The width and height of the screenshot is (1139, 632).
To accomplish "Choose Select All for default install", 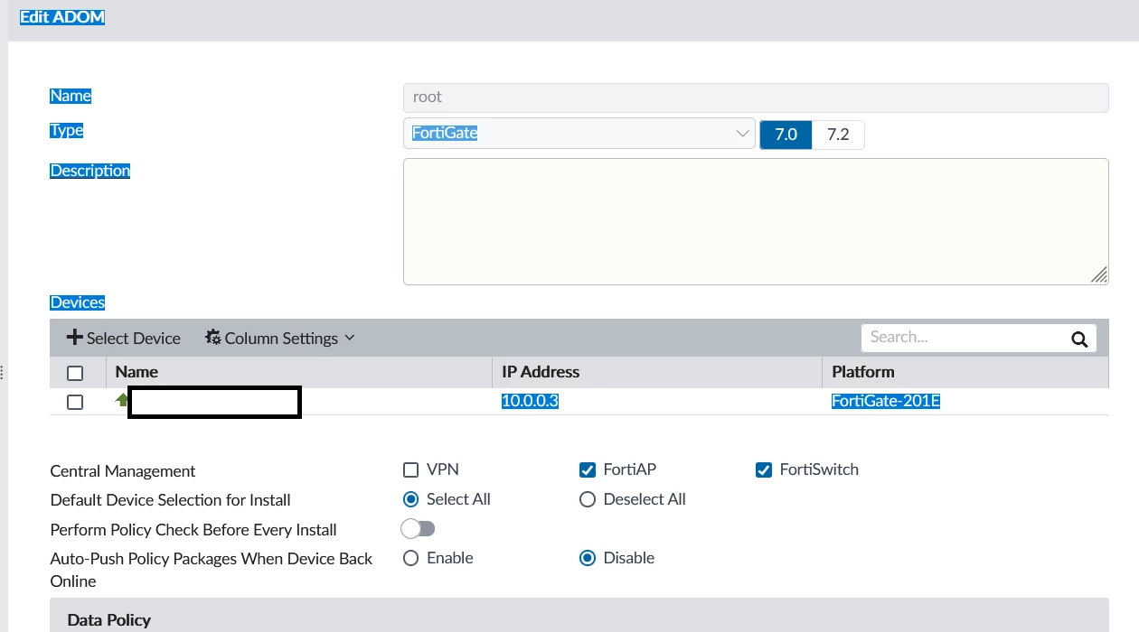I will pos(410,499).
